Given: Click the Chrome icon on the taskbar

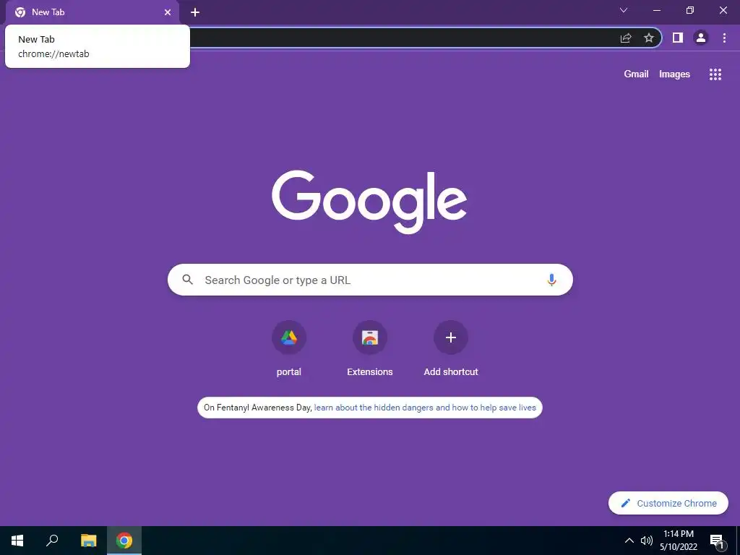Looking at the screenshot, I should tap(124, 541).
